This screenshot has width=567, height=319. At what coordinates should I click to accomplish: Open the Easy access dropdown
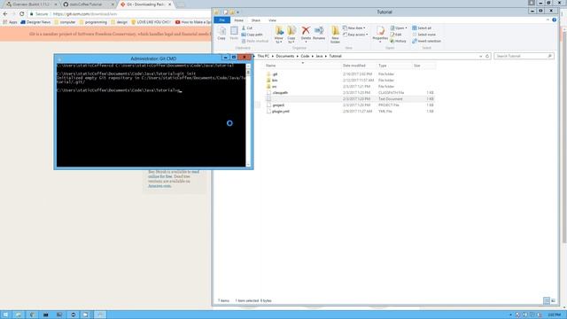click(x=355, y=35)
